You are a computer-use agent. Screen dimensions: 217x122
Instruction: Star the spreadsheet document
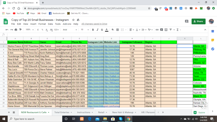(73, 20)
